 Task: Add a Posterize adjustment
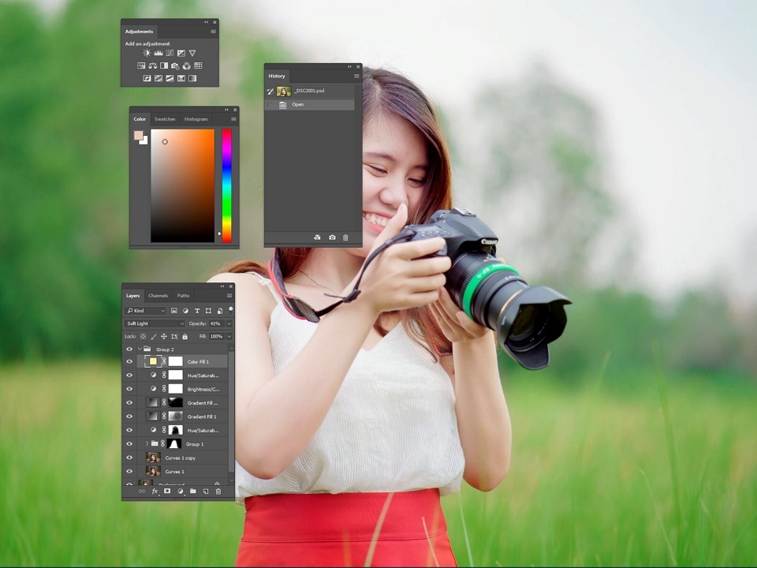[x=158, y=78]
